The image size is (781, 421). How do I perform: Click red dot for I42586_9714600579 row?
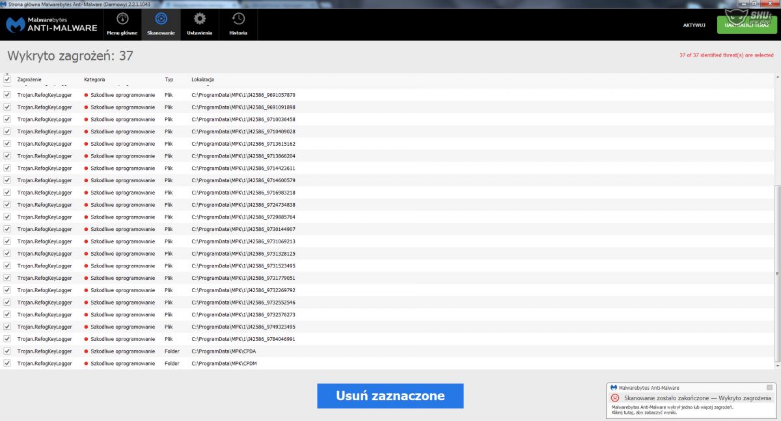[x=86, y=180]
